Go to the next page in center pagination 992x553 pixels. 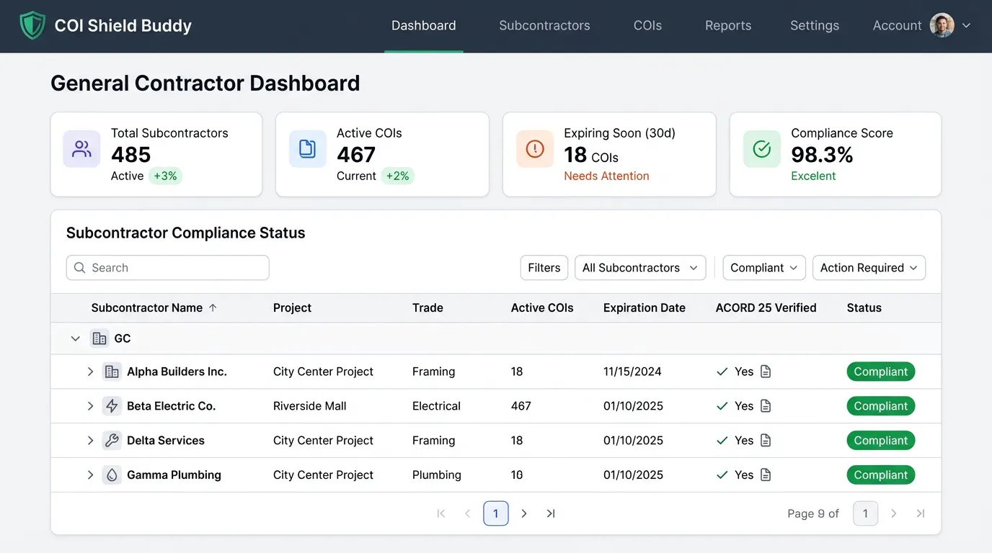[524, 513]
